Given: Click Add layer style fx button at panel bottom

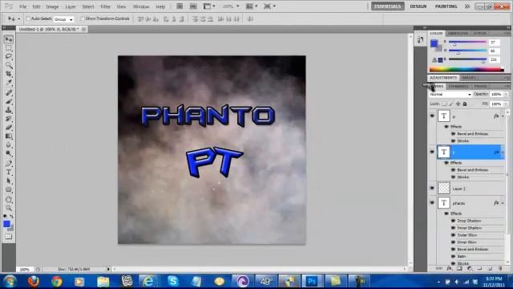Looking at the screenshot, I should pos(450,268).
